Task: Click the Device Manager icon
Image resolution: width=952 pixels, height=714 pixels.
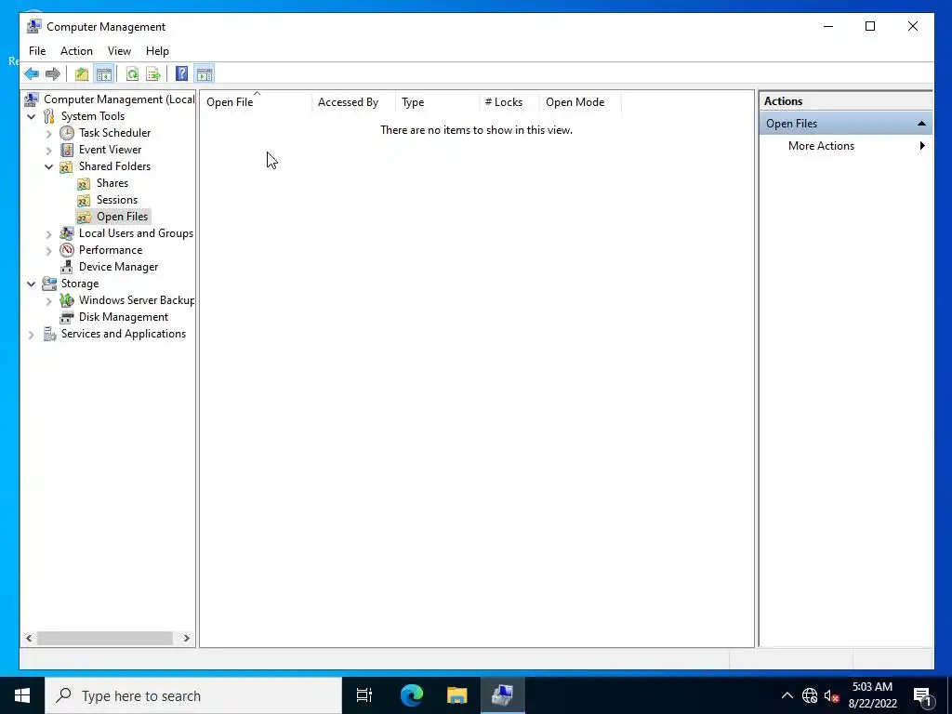Action: pos(67,267)
